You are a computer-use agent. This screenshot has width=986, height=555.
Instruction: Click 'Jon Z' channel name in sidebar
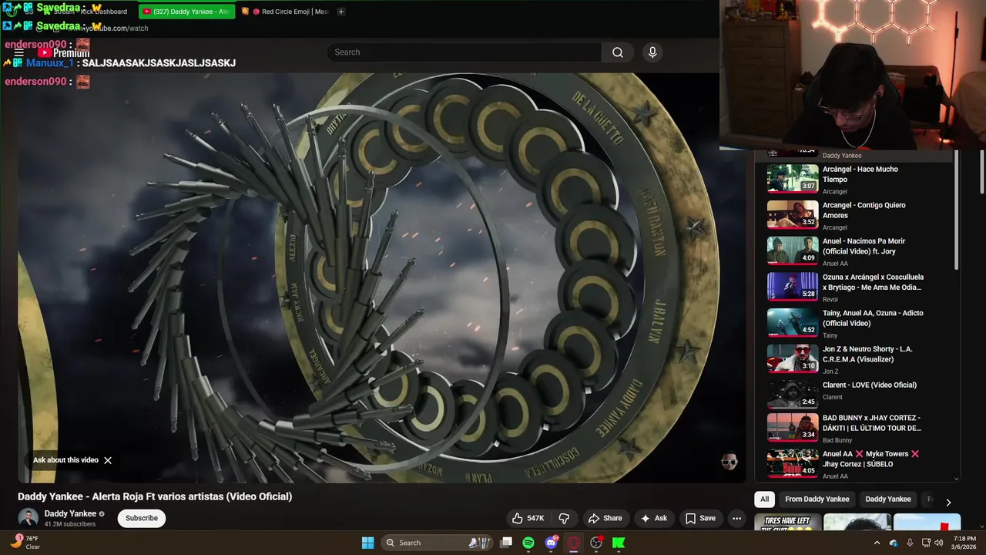coord(830,372)
